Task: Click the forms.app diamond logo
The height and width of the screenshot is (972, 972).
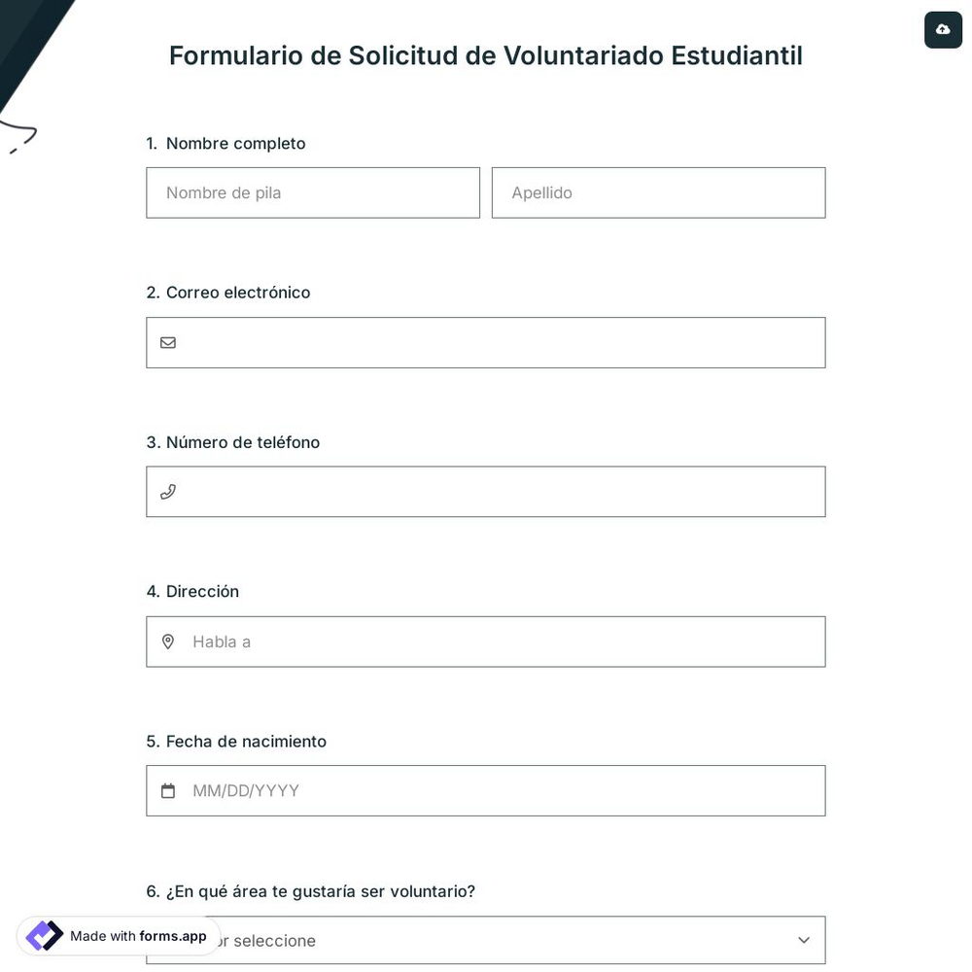Action: pyautogui.click(x=44, y=935)
